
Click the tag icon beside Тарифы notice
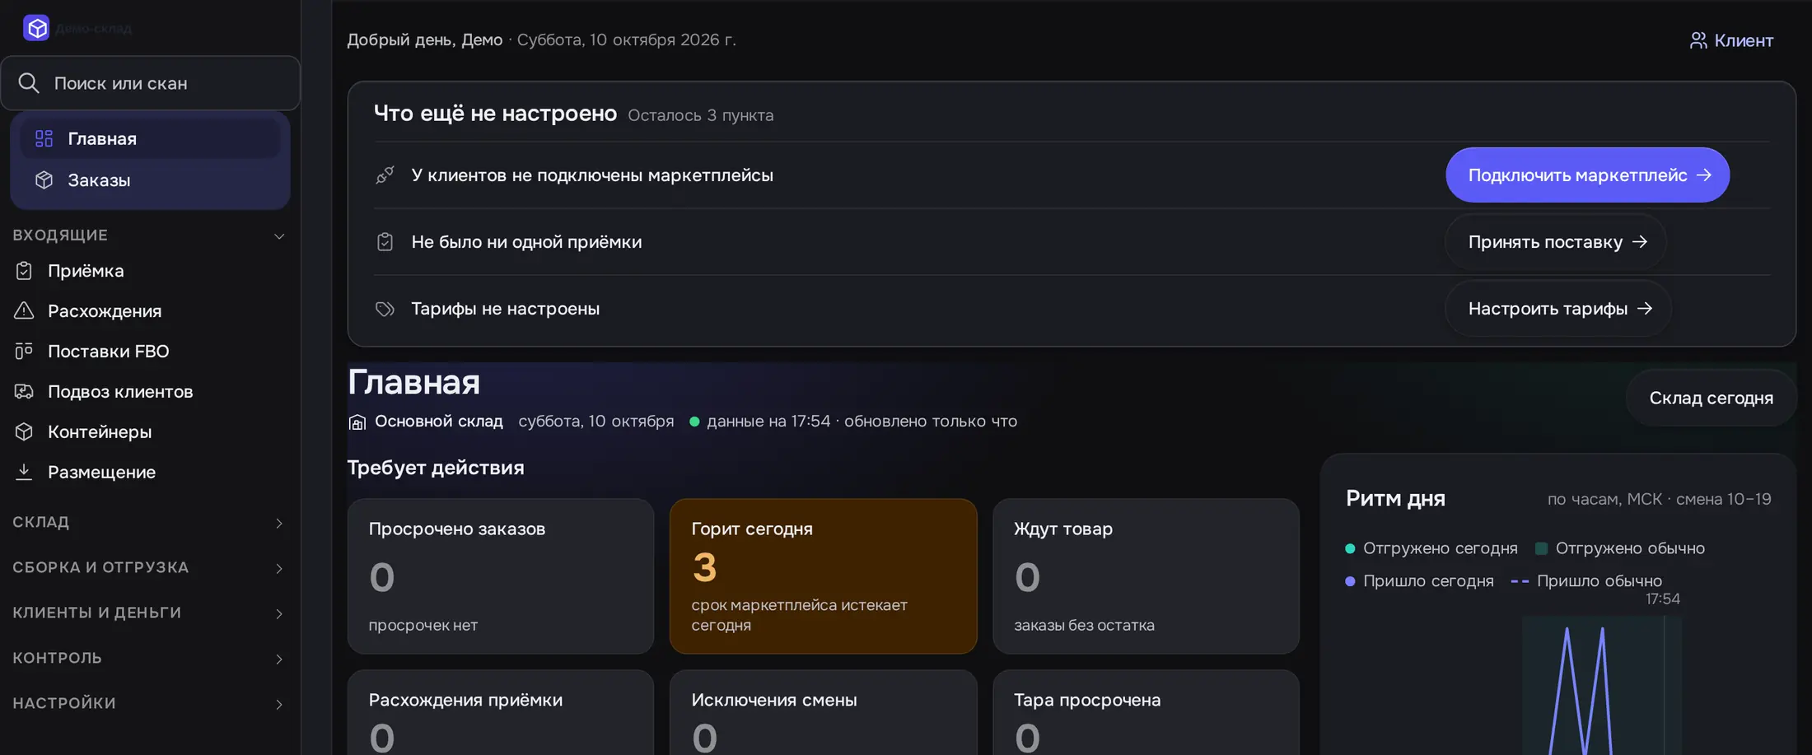(x=385, y=309)
